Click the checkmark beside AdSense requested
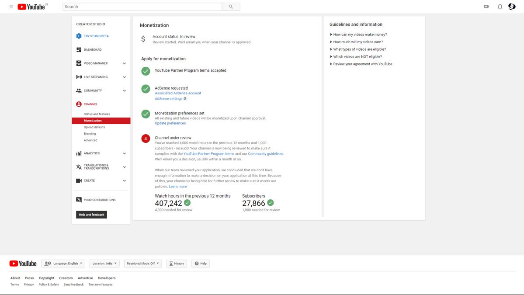 tap(146, 89)
